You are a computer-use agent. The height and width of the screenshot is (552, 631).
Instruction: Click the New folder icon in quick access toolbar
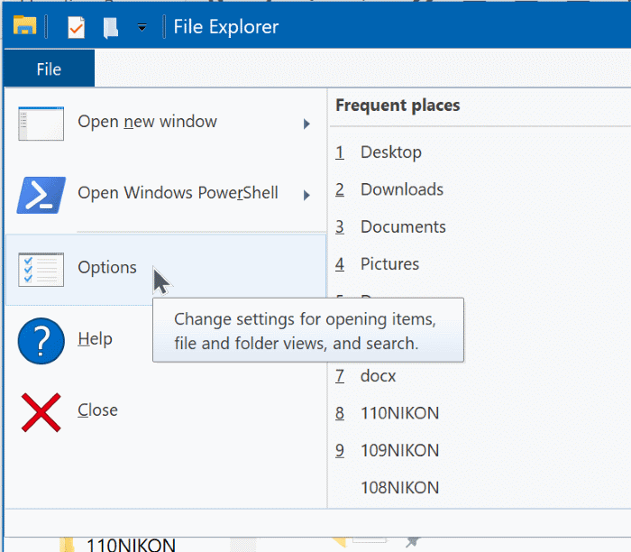[x=110, y=28]
